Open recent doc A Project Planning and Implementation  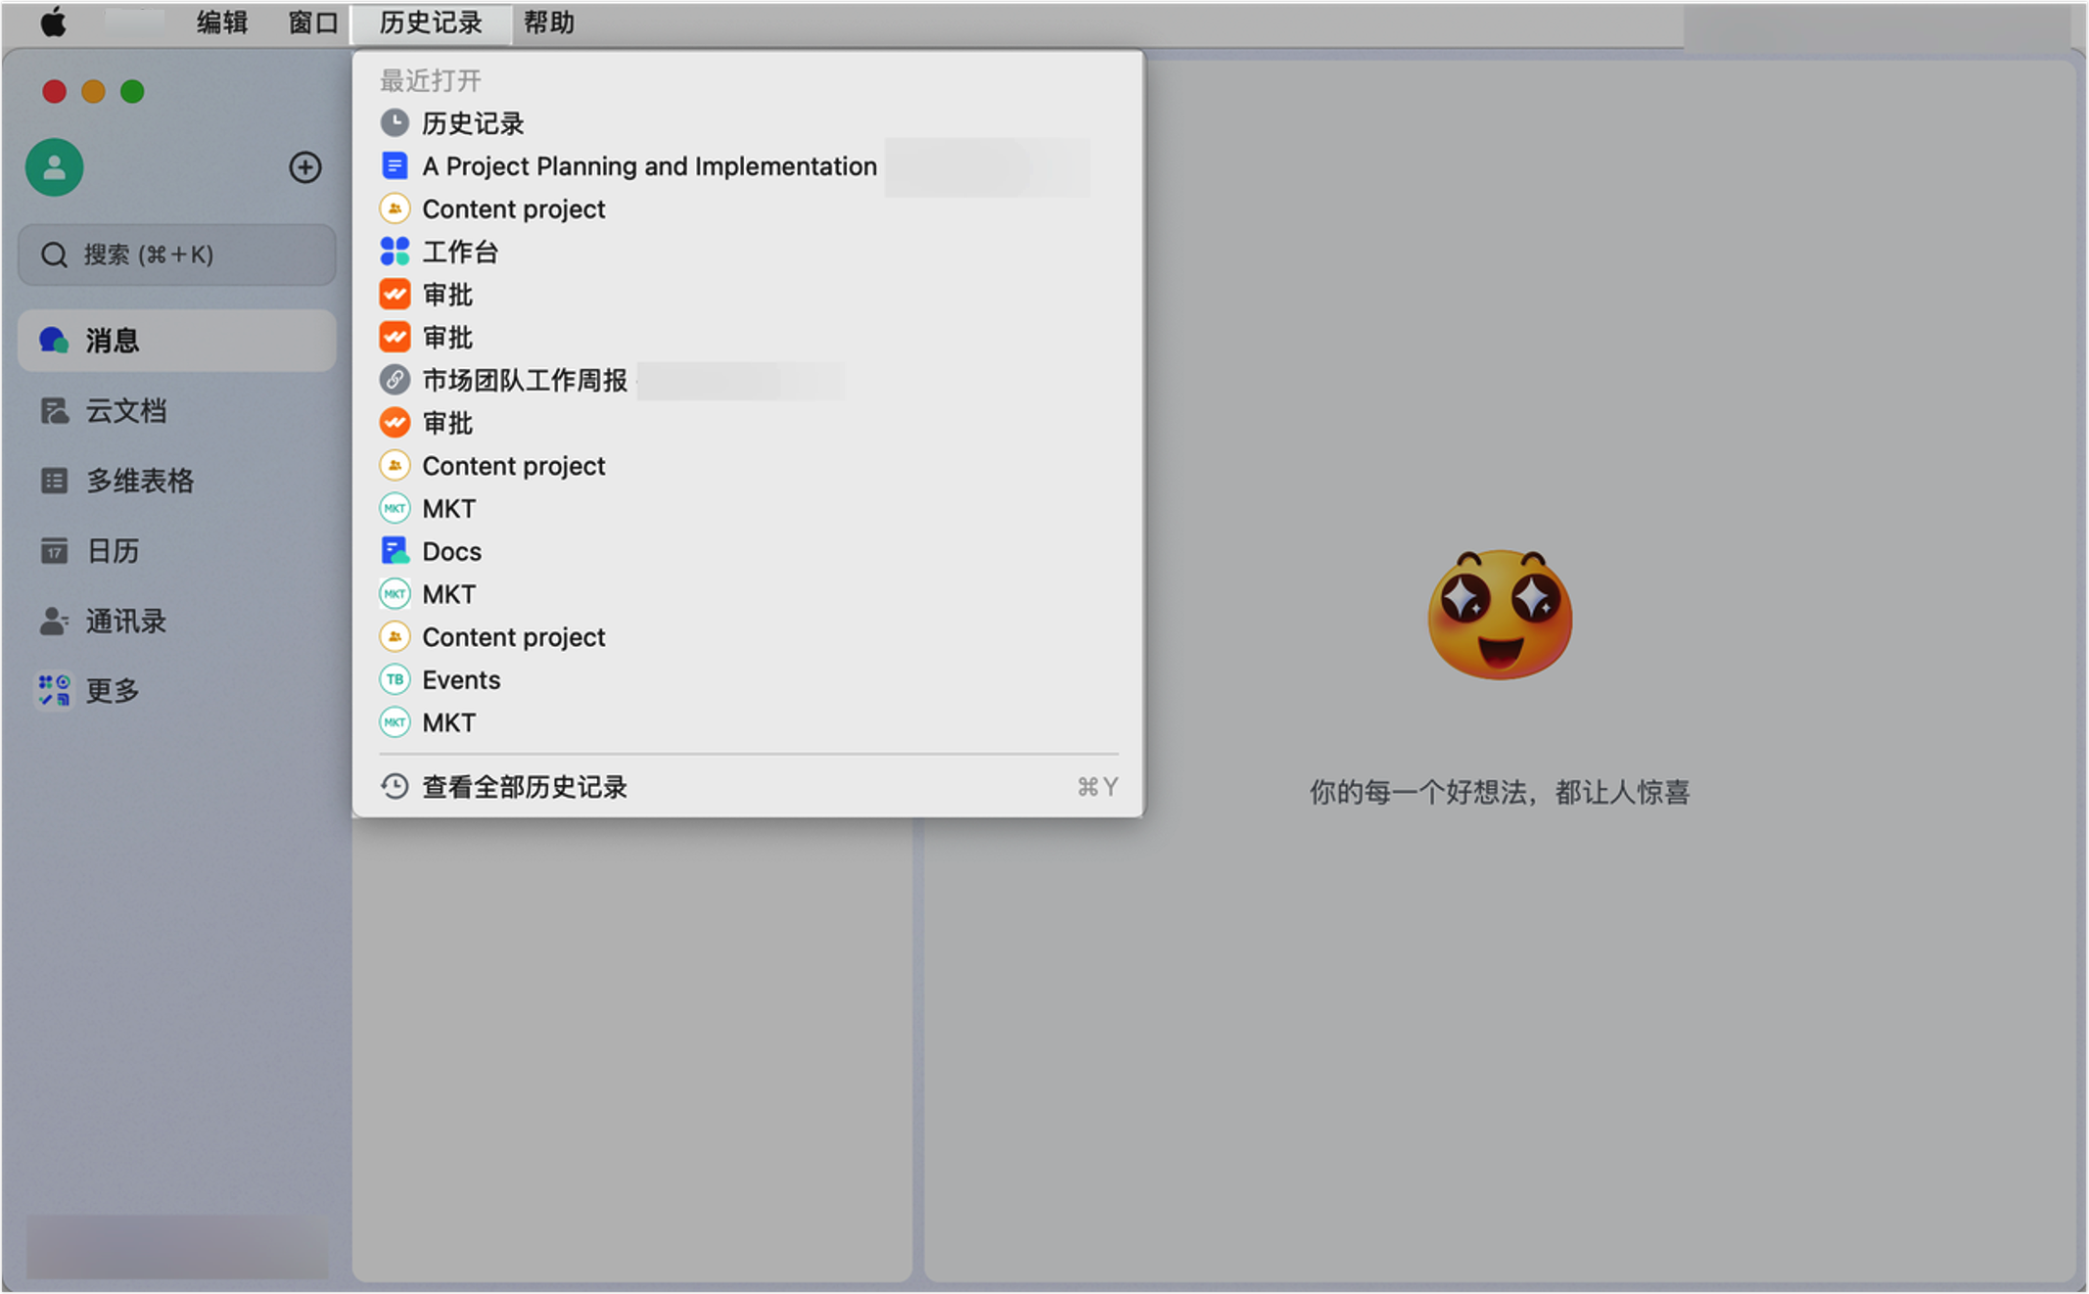(x=648, y=166)
